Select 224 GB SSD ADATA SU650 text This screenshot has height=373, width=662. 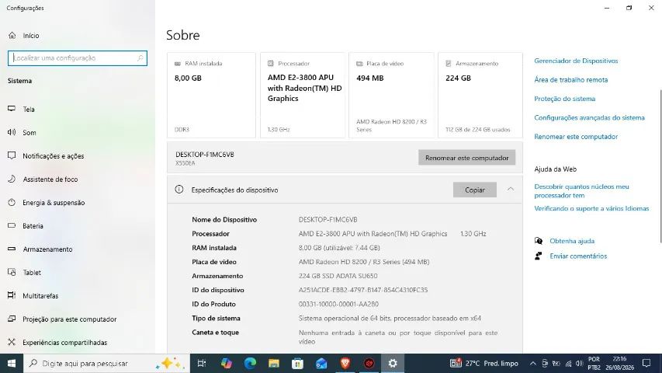point(338,276)
